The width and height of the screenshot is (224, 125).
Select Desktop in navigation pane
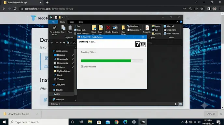click(x=60, y=55)
